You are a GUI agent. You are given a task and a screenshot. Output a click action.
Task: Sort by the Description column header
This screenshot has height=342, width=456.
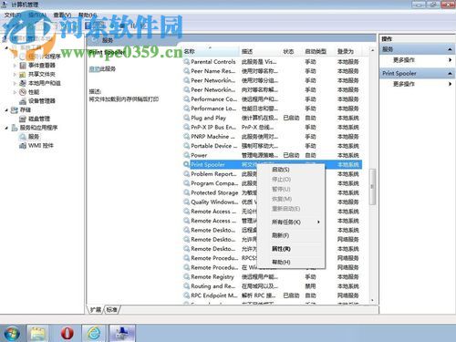pos(261,51)
